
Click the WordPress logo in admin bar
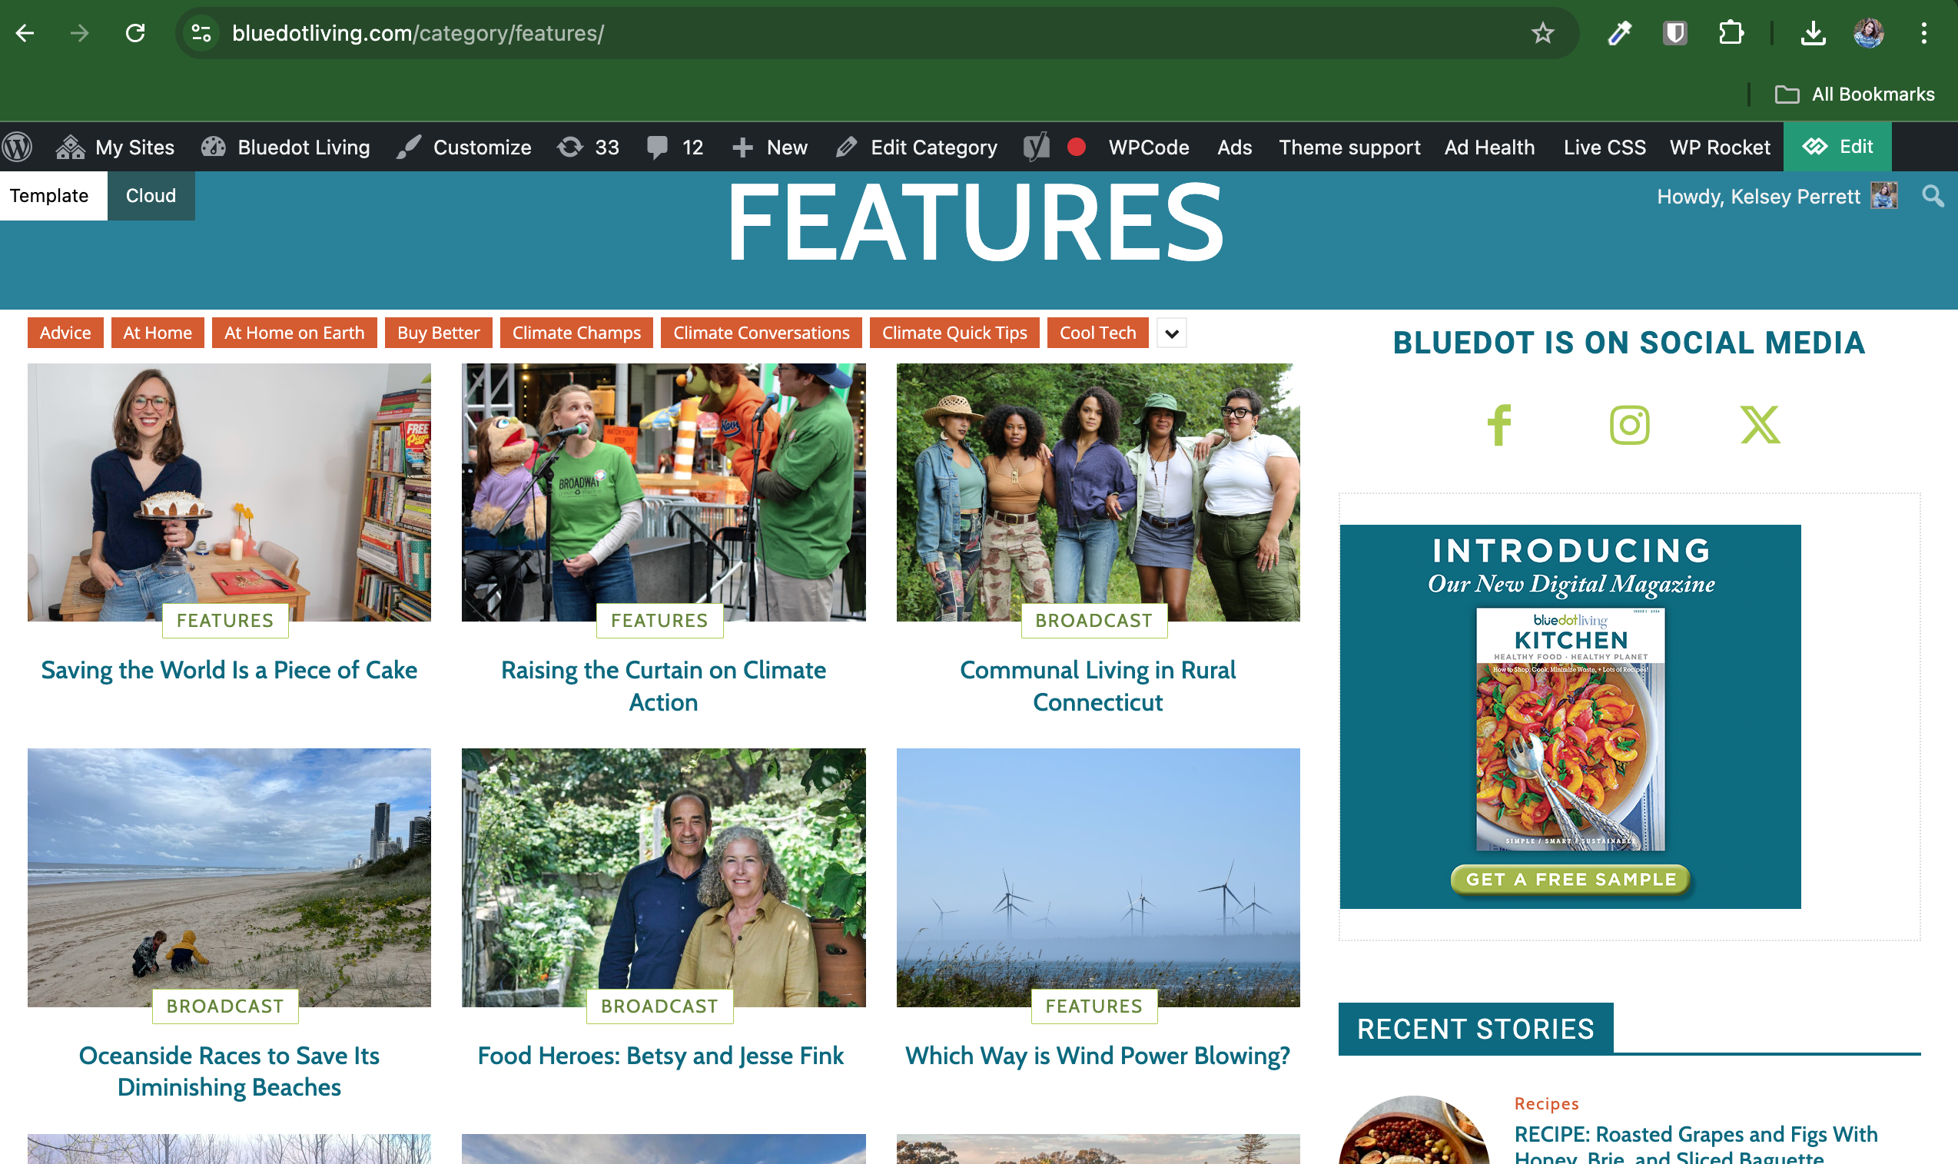(x=18, y=147)
